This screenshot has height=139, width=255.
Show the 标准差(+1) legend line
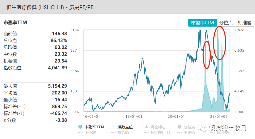click(157, 133)
